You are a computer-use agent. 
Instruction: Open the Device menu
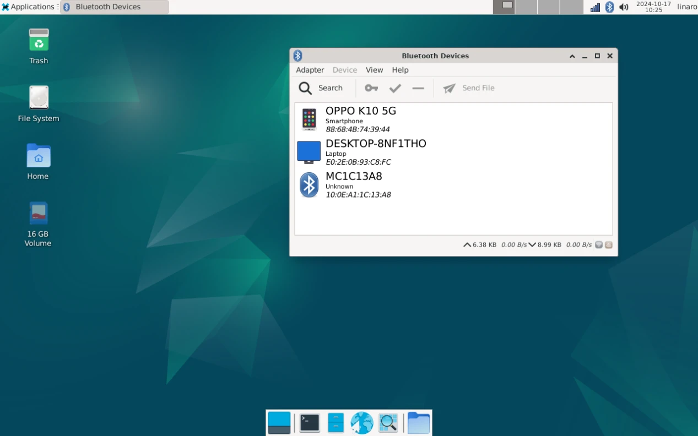tap(345, 70)
